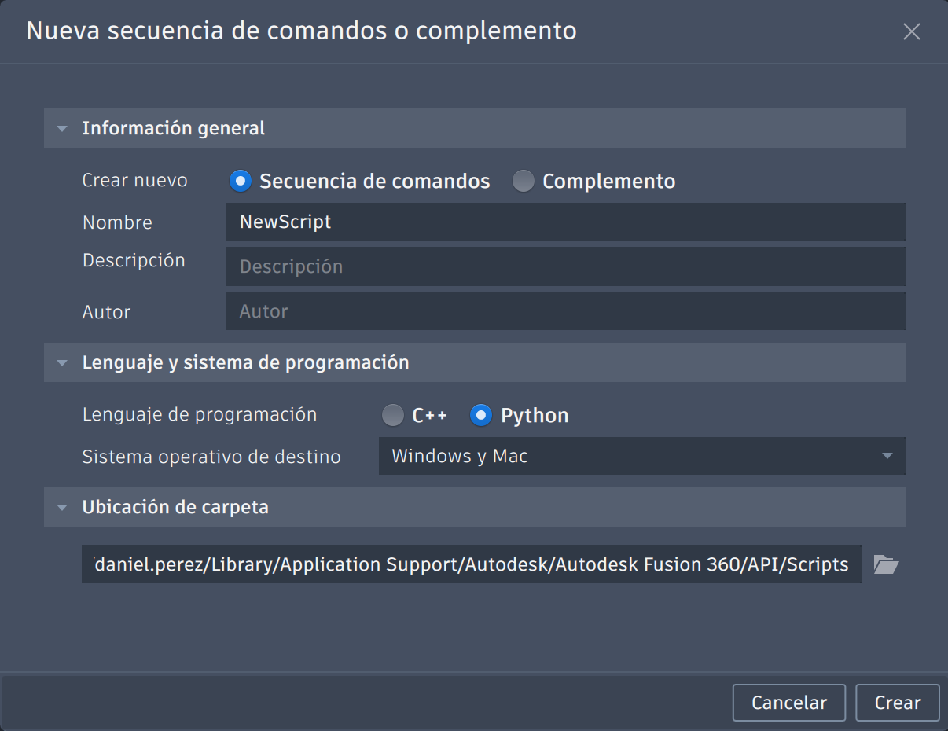Viewport: 948px width, 731px height.
Task: Click the dialog title text
Action: [301, 31]
